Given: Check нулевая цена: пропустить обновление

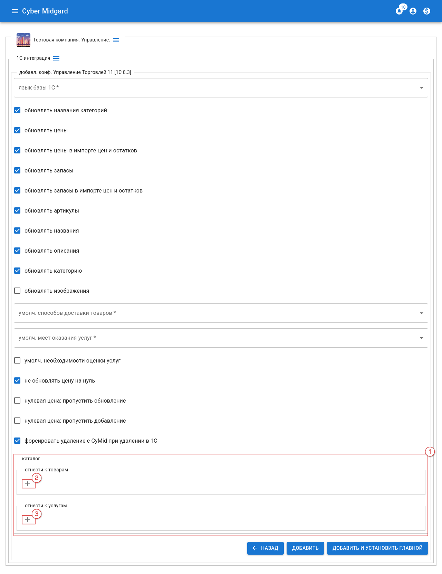Looking at the screenshot, I should click(x=17, y=401).
